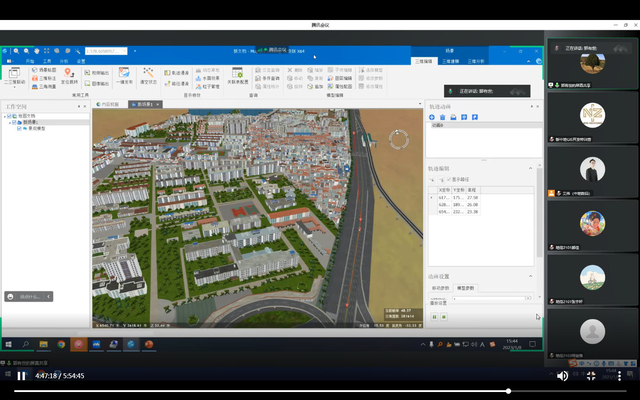Add a new animation with the plus icon

(x=432, y=117)
